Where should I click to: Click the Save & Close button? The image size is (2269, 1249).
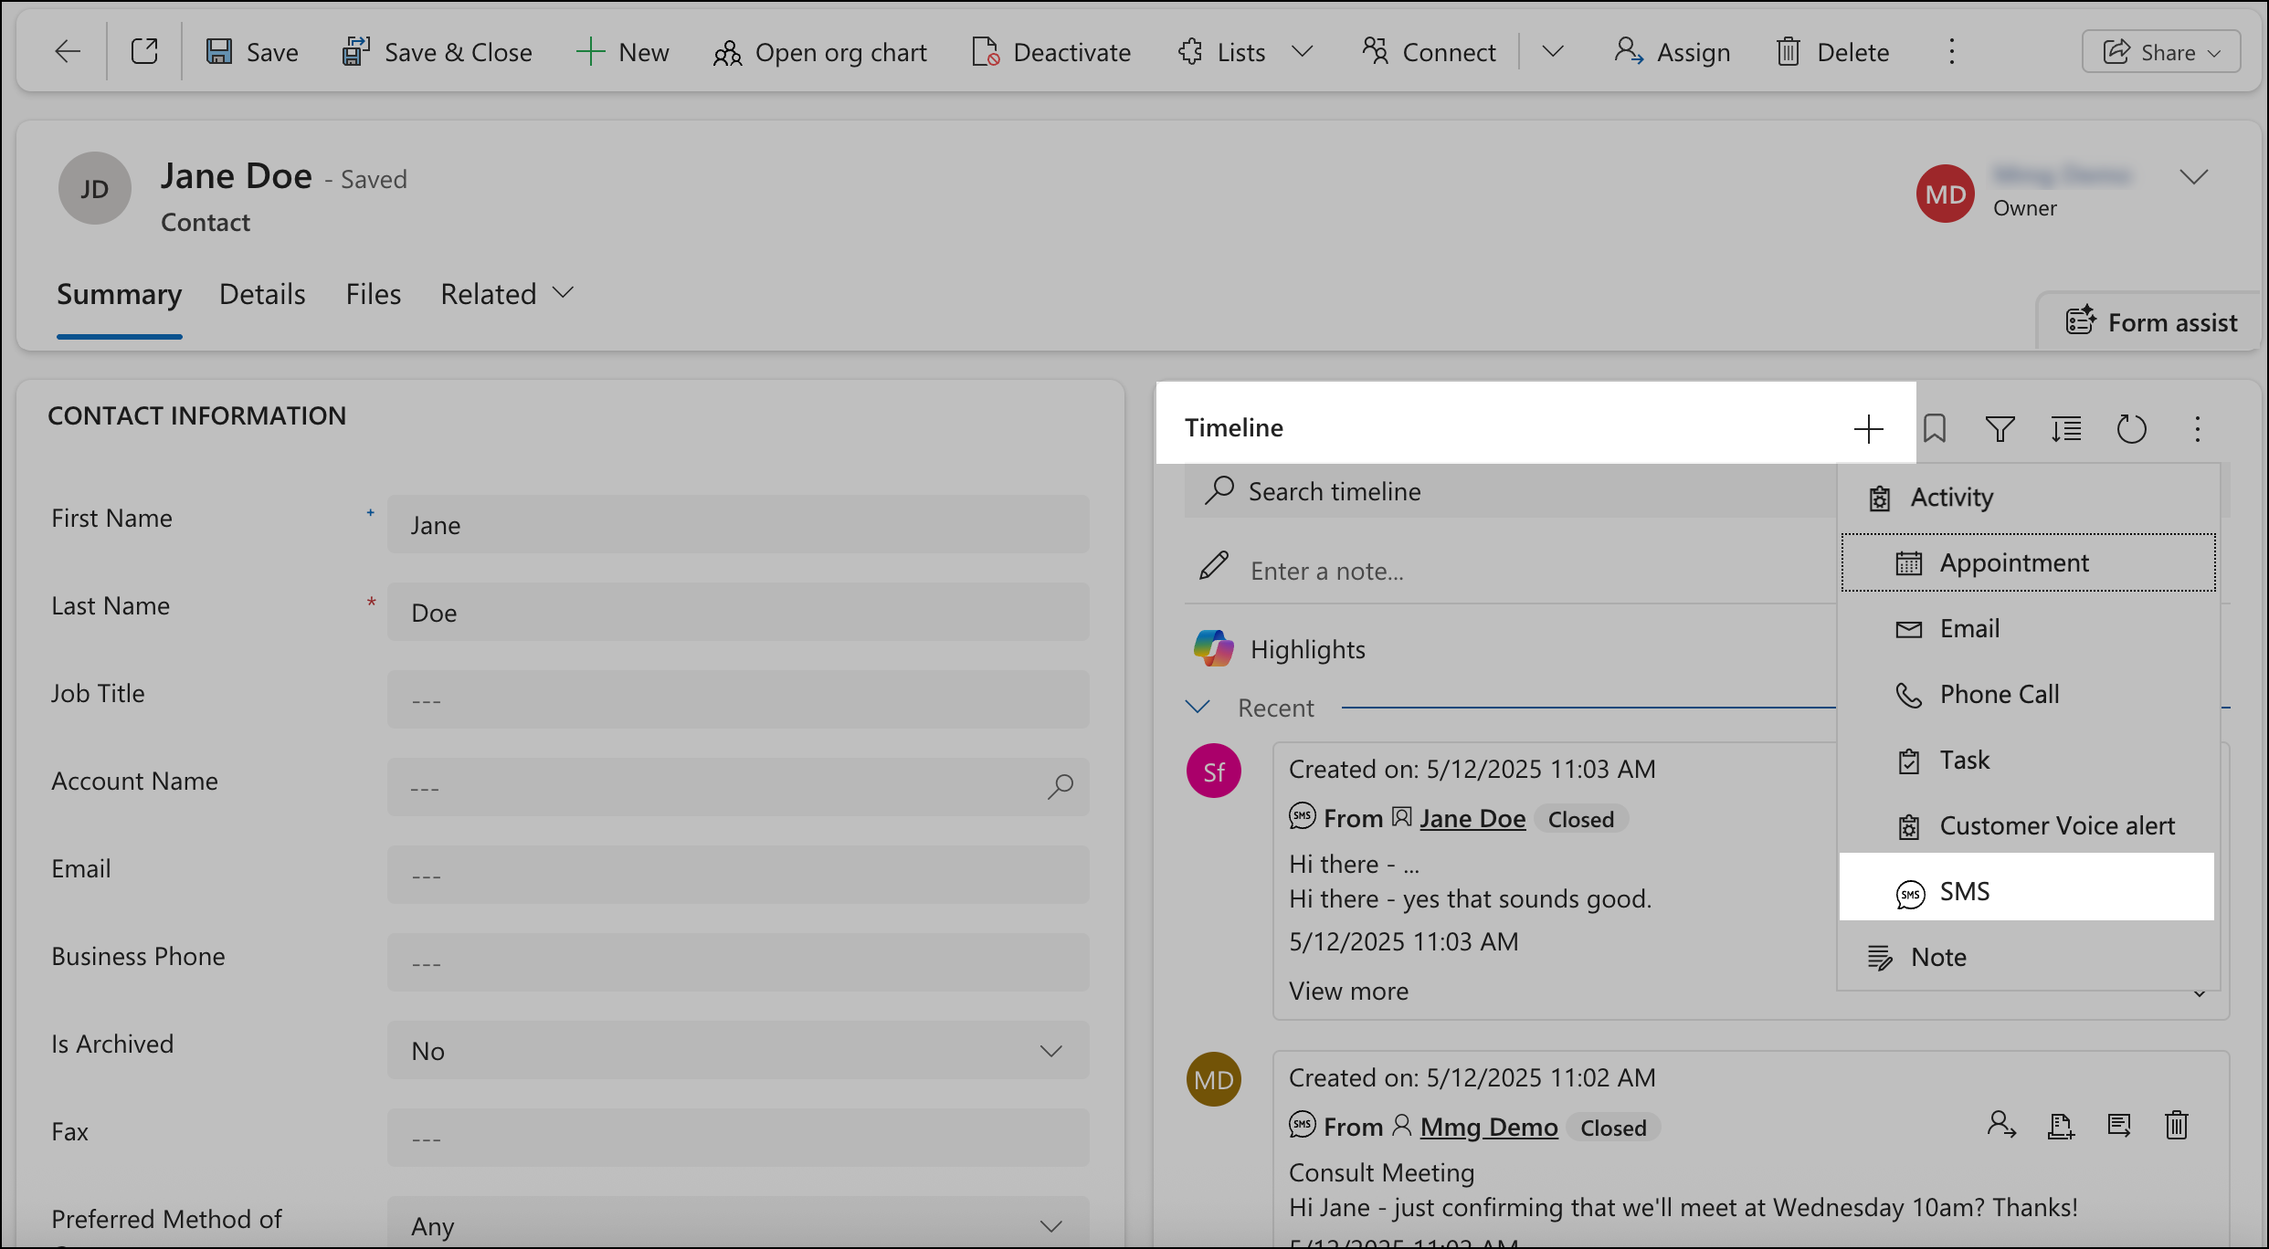click(x=438, y=51)
